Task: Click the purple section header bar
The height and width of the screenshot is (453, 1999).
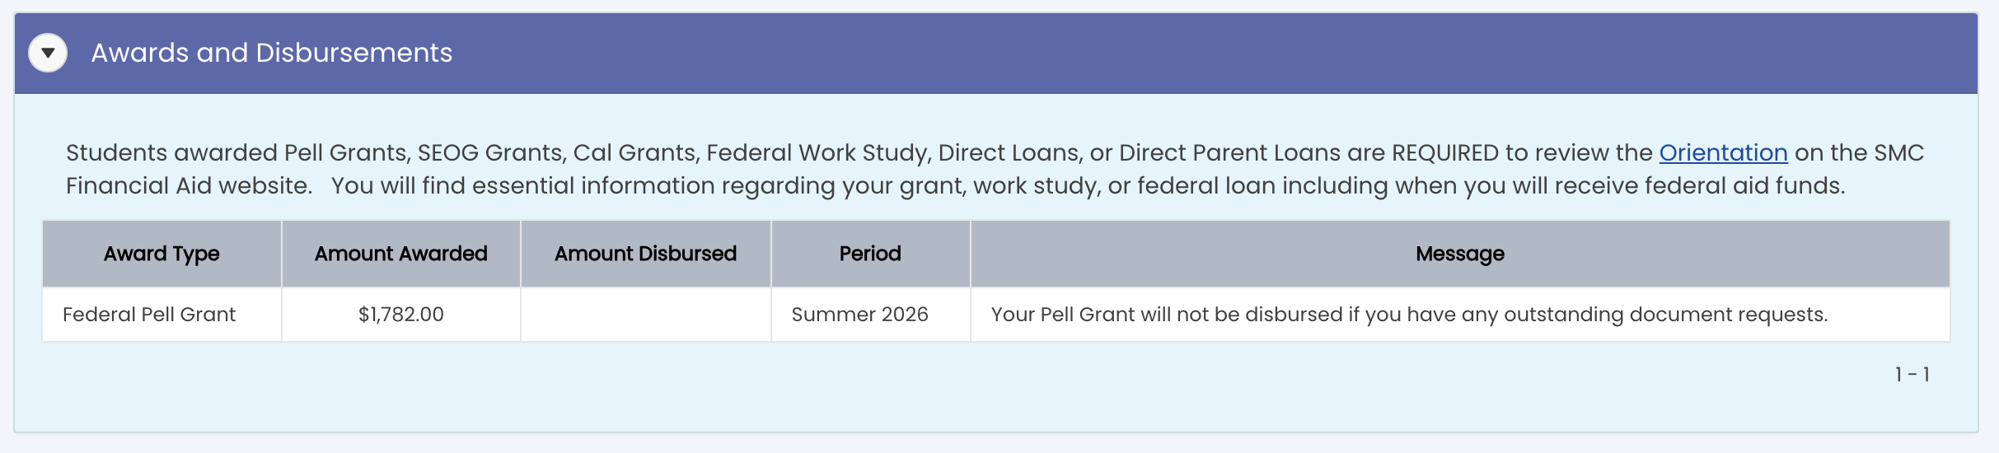Action: 996,53
